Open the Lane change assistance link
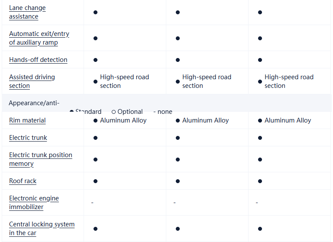Screen dimensions: 333x242 pyautogui.click(x=27, y=12)
